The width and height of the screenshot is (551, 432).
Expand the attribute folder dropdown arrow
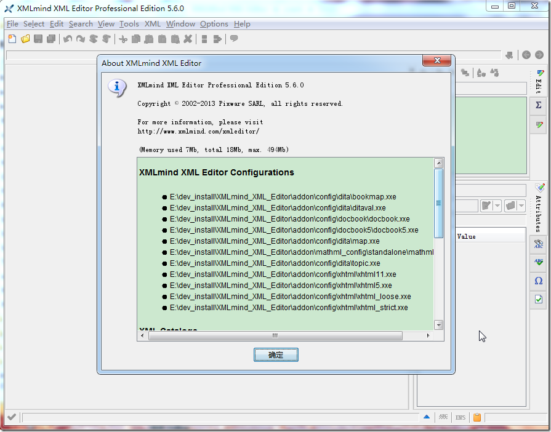[521, 206]
